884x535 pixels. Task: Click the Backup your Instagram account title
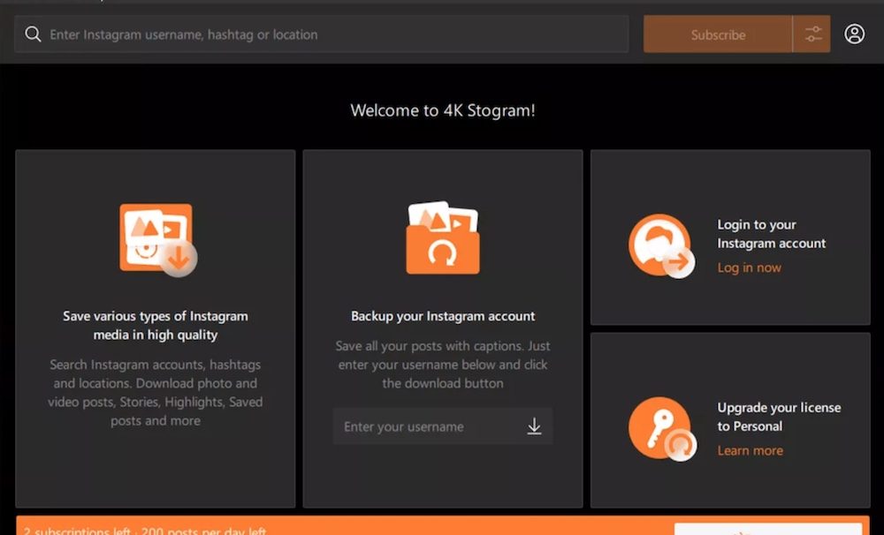click(x=443, y=316)
